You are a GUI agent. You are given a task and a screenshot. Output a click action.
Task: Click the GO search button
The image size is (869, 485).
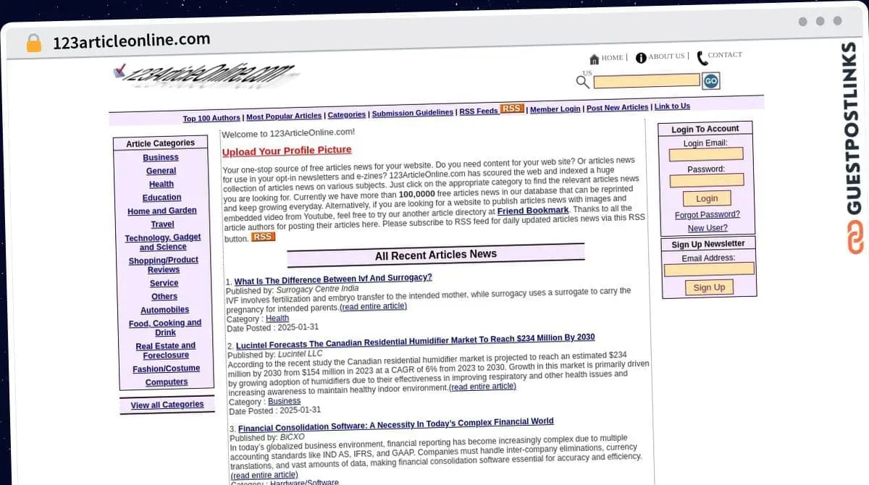point(711,81)
